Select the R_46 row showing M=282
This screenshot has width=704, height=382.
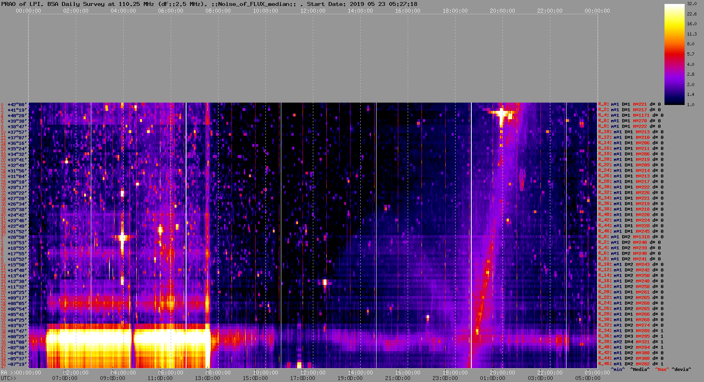[x=631, y=364]
